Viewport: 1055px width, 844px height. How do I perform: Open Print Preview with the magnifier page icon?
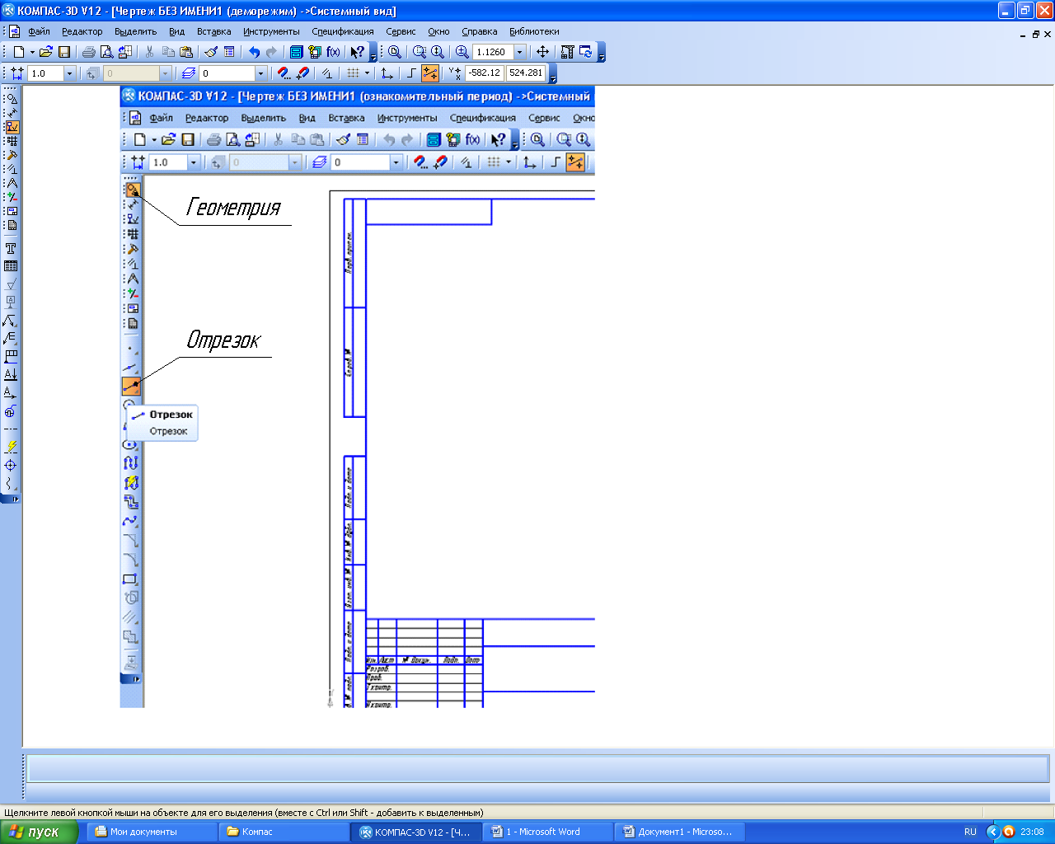pyautogui.click(x=106, y=52)
